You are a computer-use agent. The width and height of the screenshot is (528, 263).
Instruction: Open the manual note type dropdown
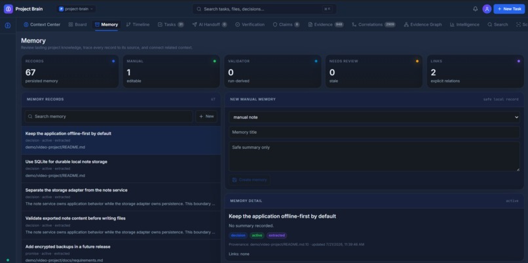tap(374, 117)
